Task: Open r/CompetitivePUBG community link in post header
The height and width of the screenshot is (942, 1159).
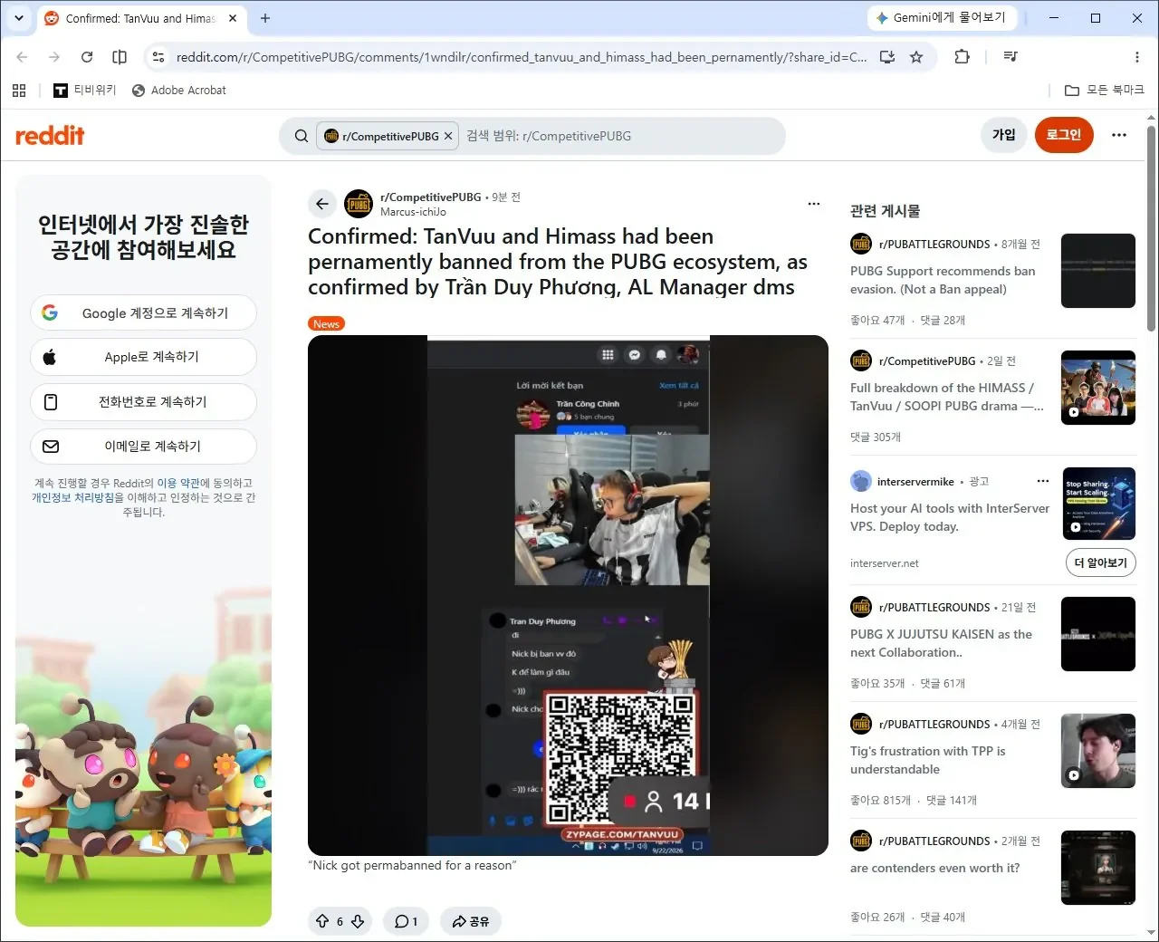Action: 431,197
